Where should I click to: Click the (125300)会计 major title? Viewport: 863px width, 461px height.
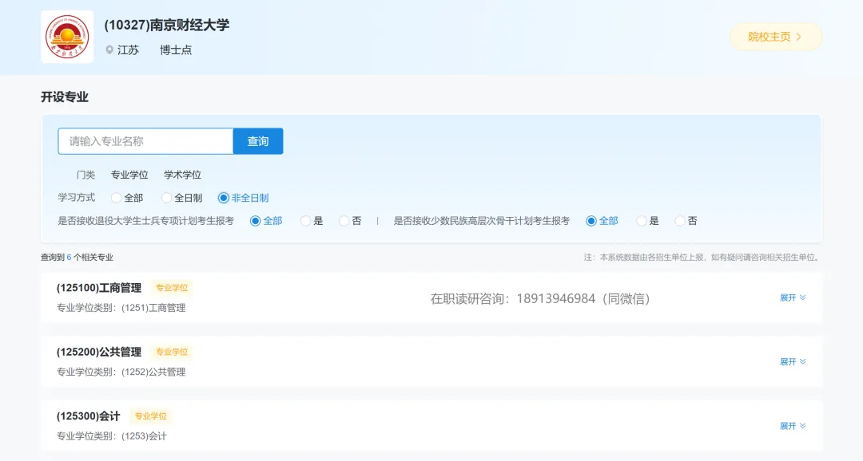point(88,416)
